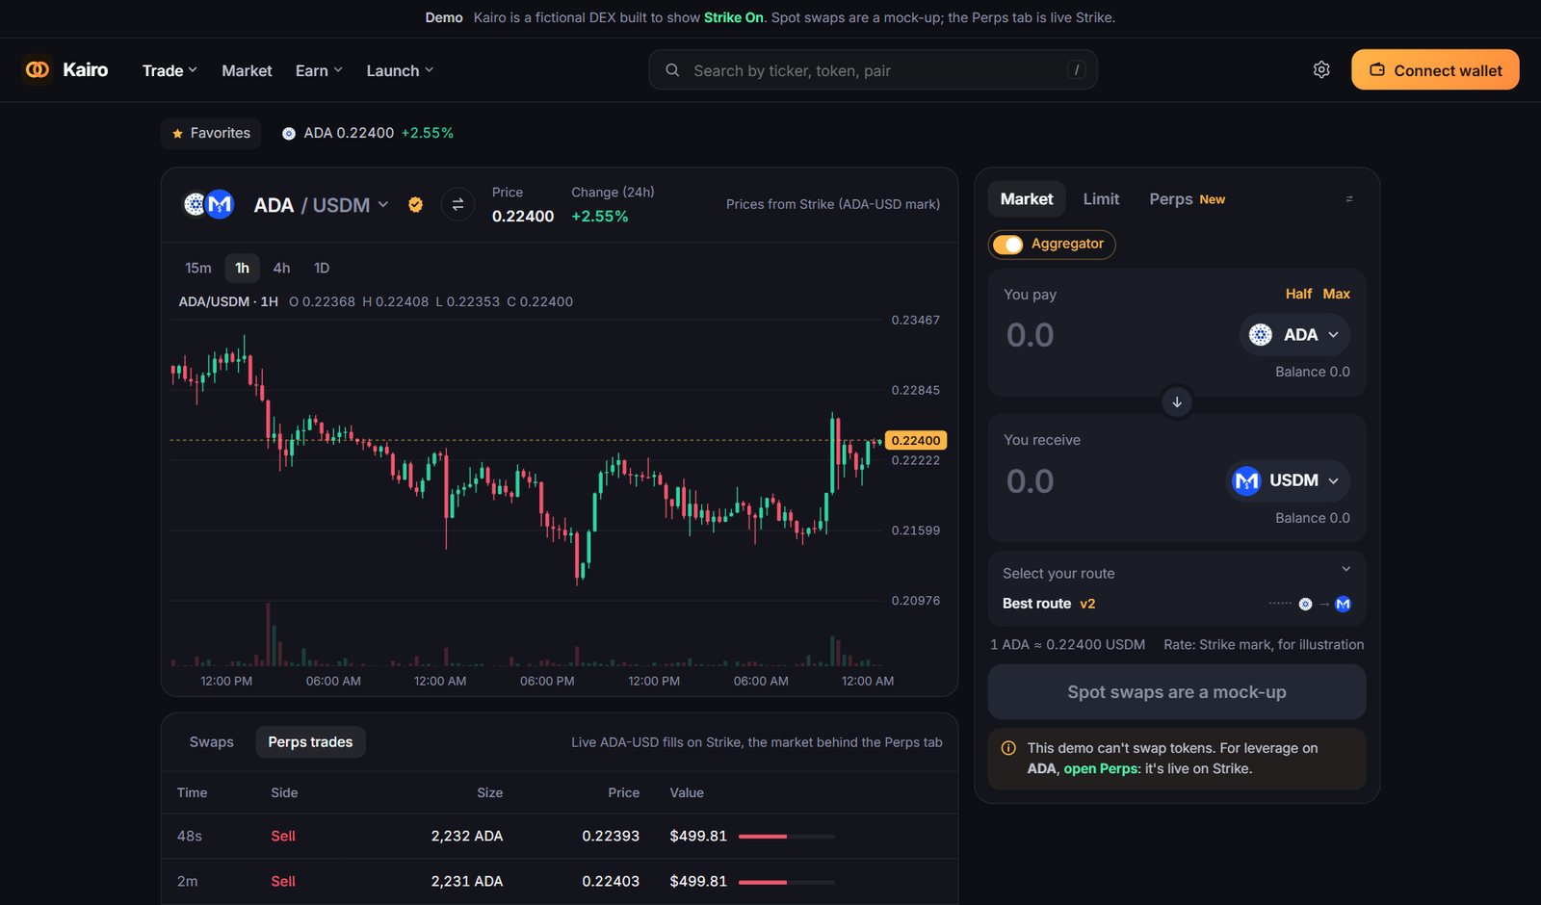
Task: Select the 15m chart interval
Action: pos(198,268)
